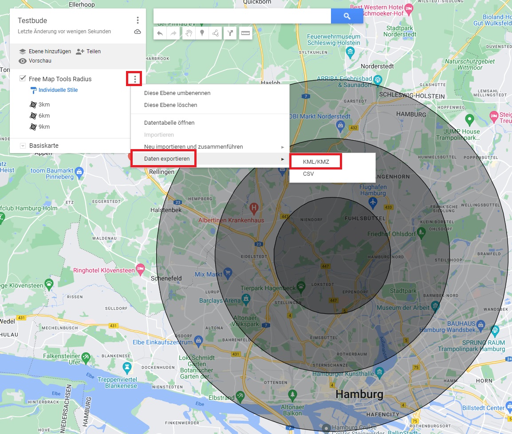Viewport: 512px width, 434px height.
Task: Click the Albertinen Krankenhaus hospital pin
Action: (x=254, y=208)
